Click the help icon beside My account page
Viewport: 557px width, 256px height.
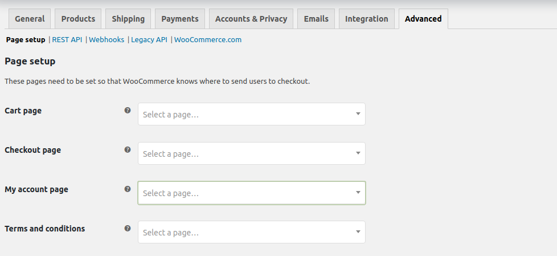128,189
